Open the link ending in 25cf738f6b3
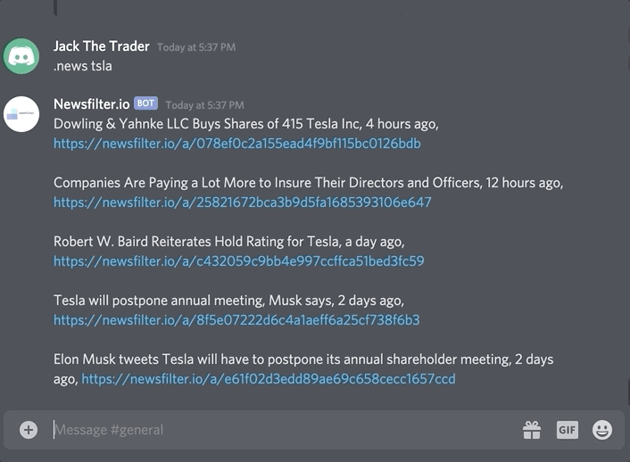 tap(236, 320)
